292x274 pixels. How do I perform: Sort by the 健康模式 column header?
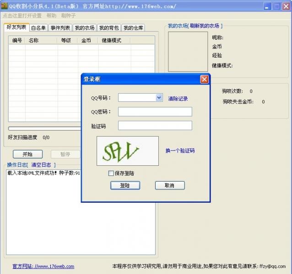pyautogui.click(x=114, y=40)
